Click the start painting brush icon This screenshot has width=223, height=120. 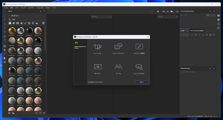coord(139,46)
